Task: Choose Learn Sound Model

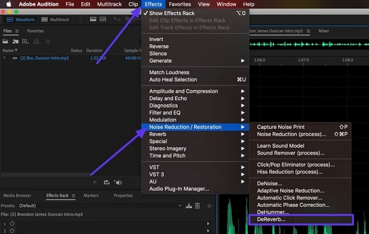Action: [x=300, y=146]
